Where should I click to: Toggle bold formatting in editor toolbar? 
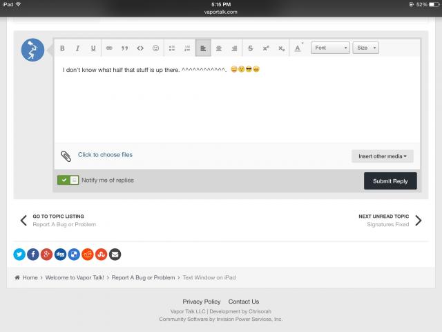62,48
